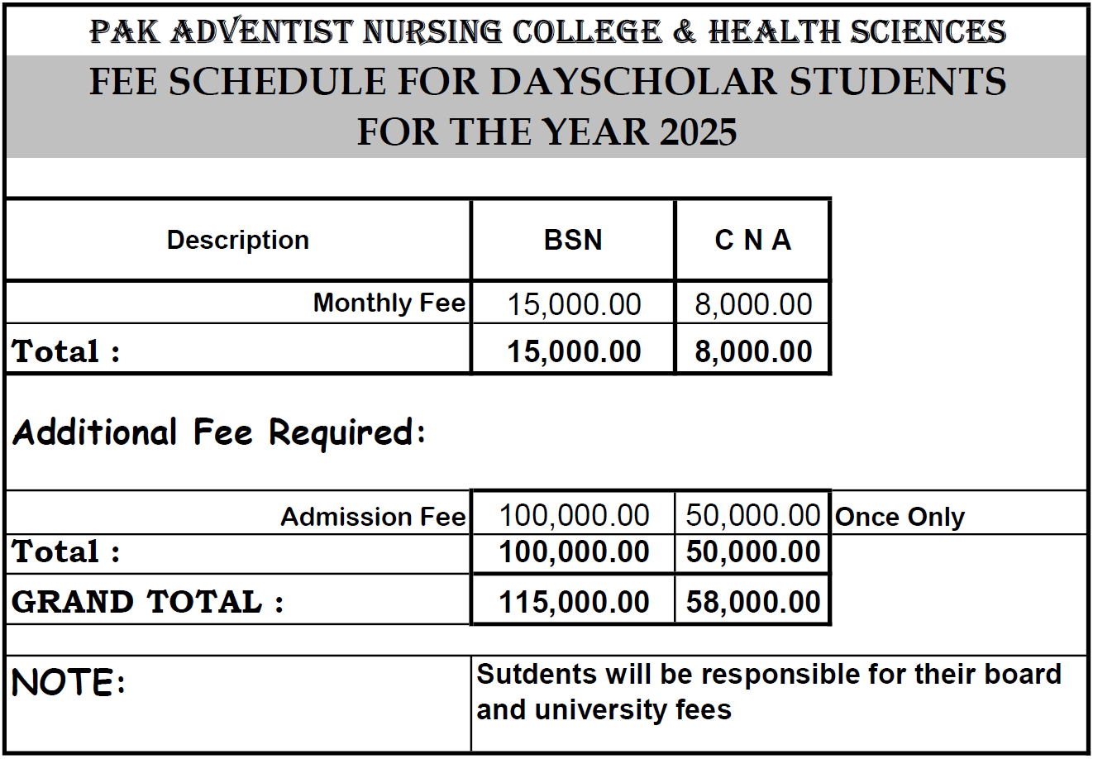
Task: Click the bold CNA total 8,000.00 cell
Action: coord(752,351)
